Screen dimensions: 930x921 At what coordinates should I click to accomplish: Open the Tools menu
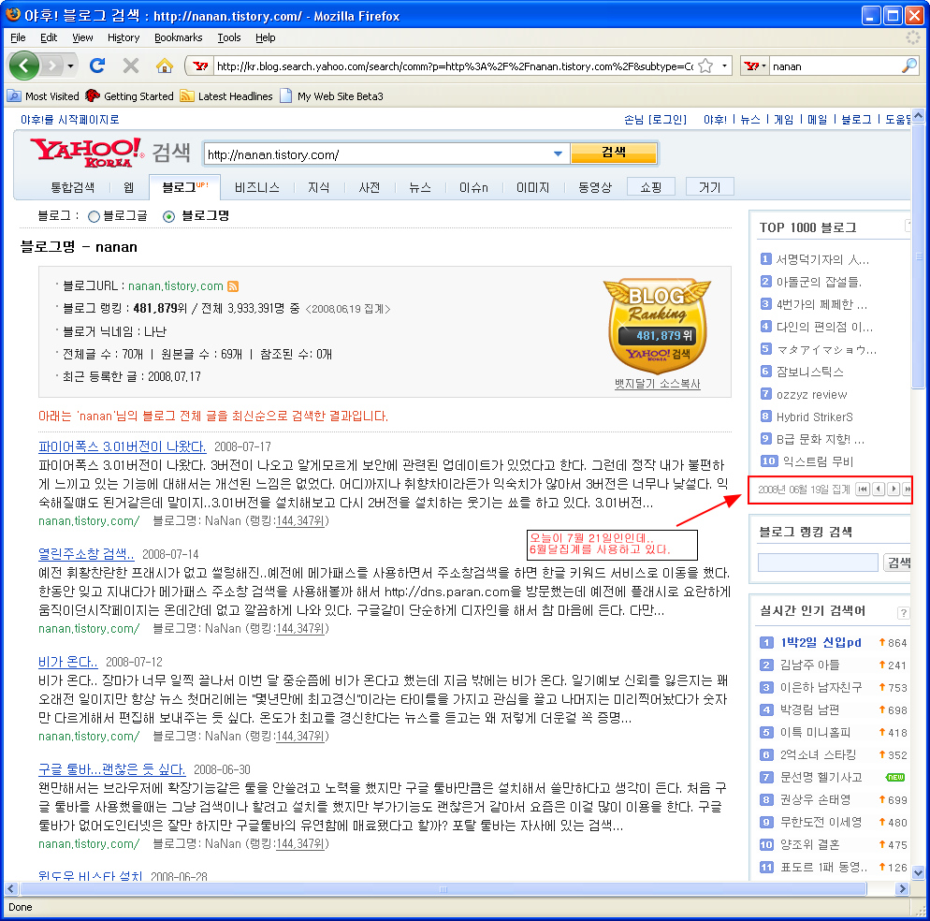pos(229,37)
